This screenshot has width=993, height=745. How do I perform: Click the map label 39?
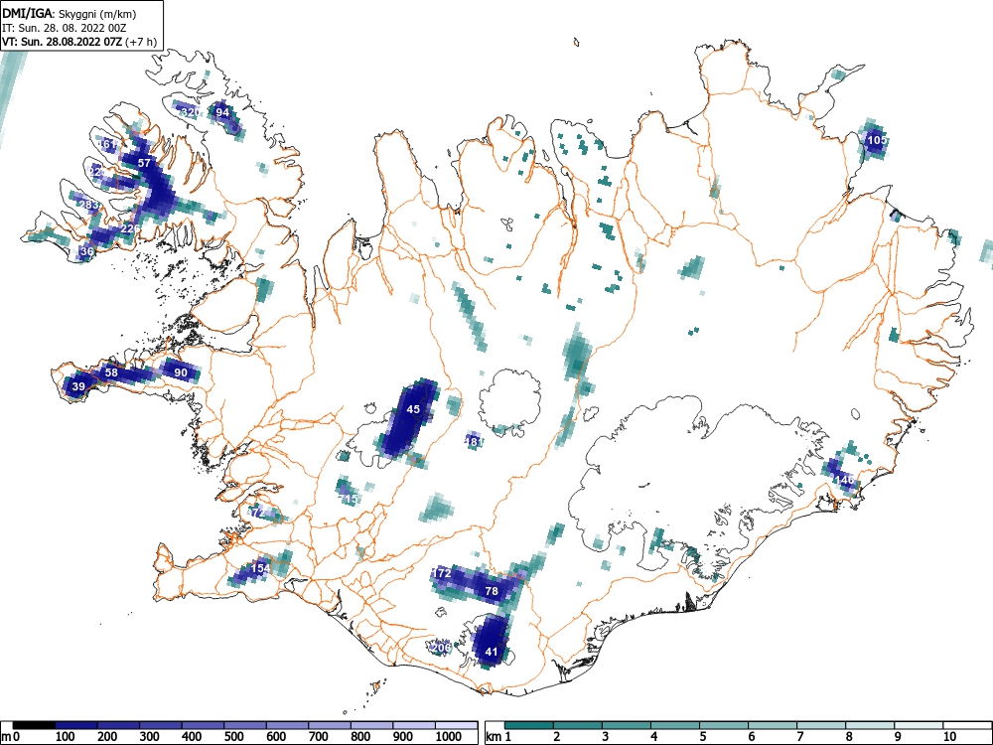tap(78, 386)
